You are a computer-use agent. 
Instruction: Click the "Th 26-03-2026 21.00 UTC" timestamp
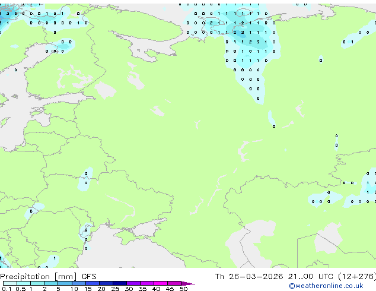(x=274, y=277)
